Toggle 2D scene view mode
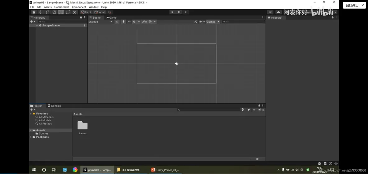The height and width of the screenshot is (174, 368). click(x=117, y=21)
